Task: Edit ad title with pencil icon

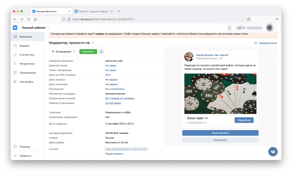Action: pos(93,43)
